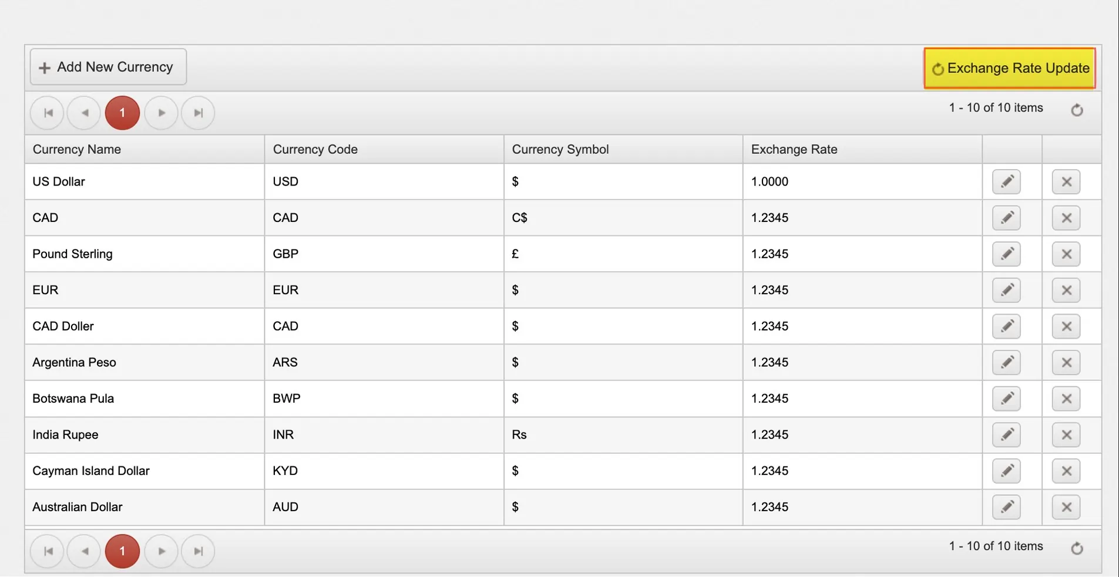The width and height of the screenshot is (1119, 577).
Task: Click Add New Currency button
Action: pyautogui.click(x=108, y=67)
